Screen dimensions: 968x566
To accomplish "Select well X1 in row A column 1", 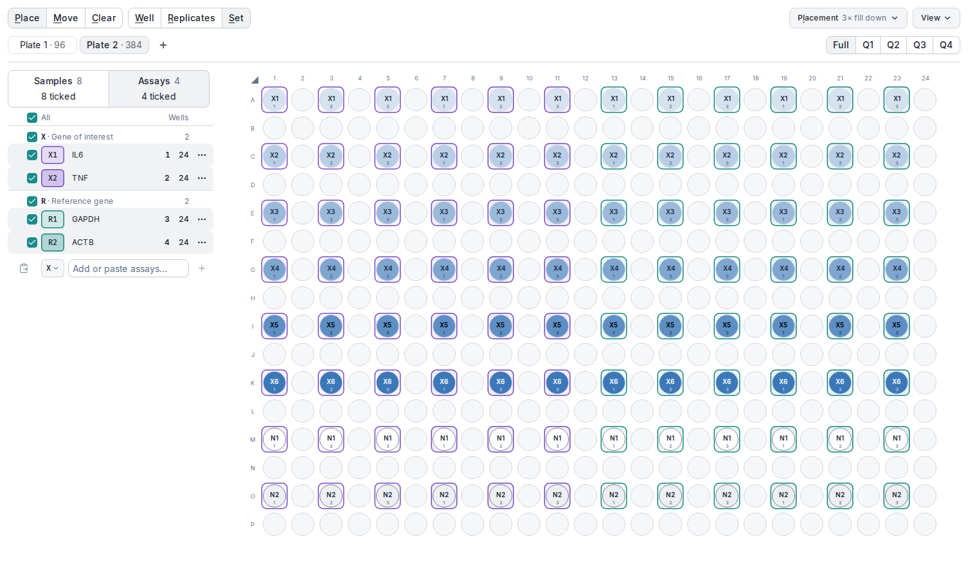I will pyautogui.click(x=274, y=100).
